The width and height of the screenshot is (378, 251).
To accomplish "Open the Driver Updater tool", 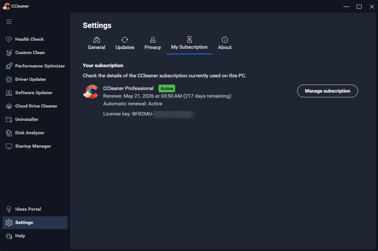I will tap(31, 79).
